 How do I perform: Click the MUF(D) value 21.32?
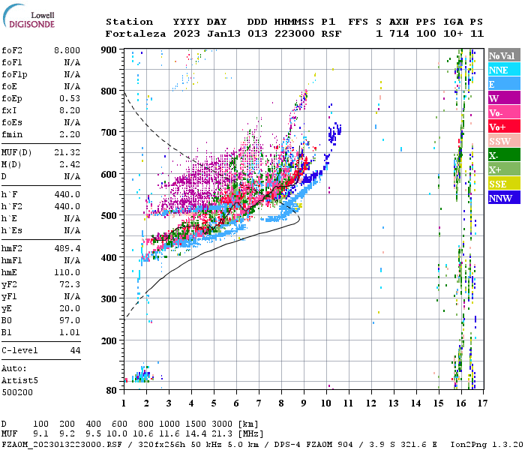(67, 152)
